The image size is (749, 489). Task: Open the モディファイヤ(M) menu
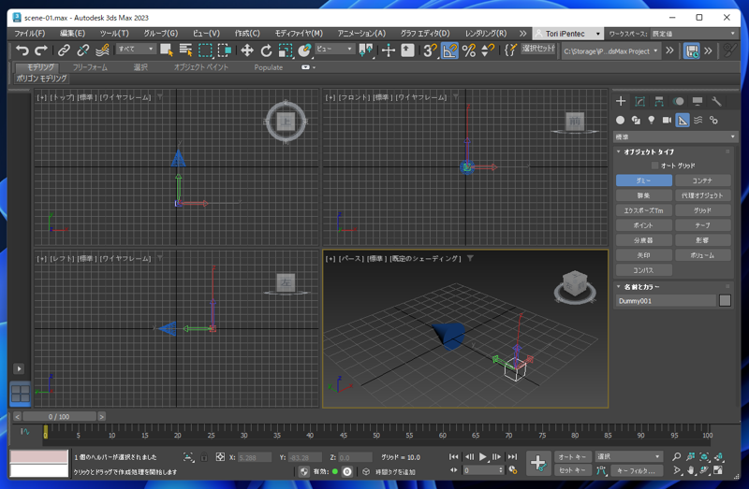click(x=299, y=34)
